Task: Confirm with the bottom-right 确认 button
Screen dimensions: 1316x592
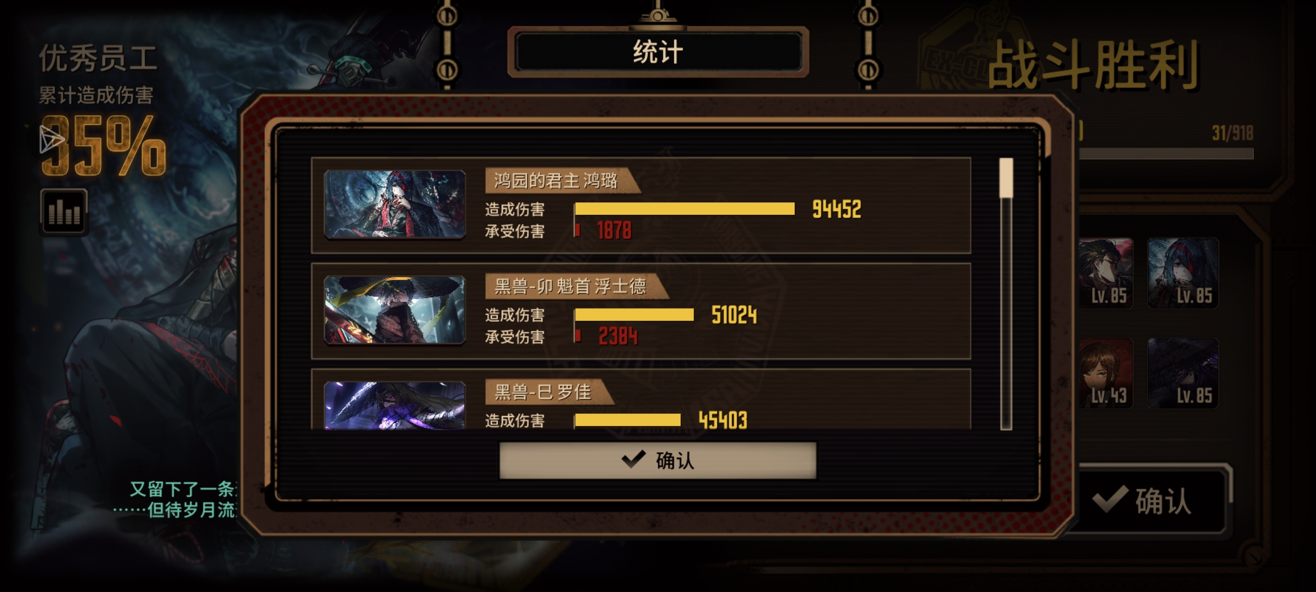Action: click(x=1150, y=501)
